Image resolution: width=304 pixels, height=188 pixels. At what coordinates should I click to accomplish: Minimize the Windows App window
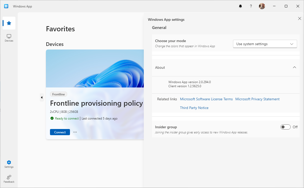tap(274, 6)
